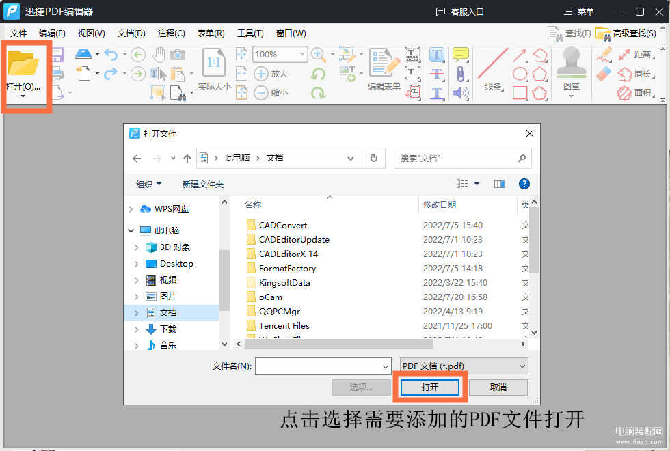Image resolution: width=670 pixels, height=451 pixels.
Task: Click the redo arrow icon
Action: (111, 74)
